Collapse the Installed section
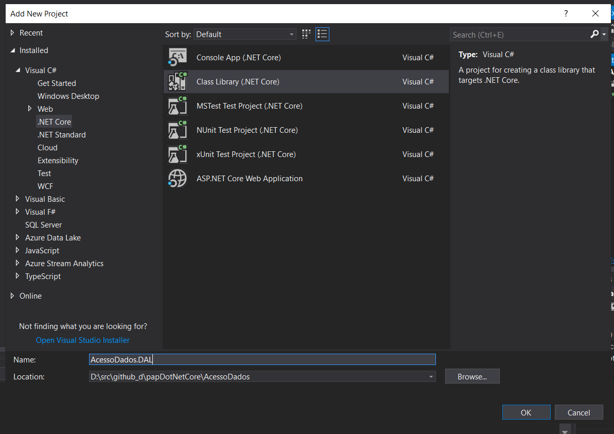This screenshot has height=434, width=614. coord(12,50)
